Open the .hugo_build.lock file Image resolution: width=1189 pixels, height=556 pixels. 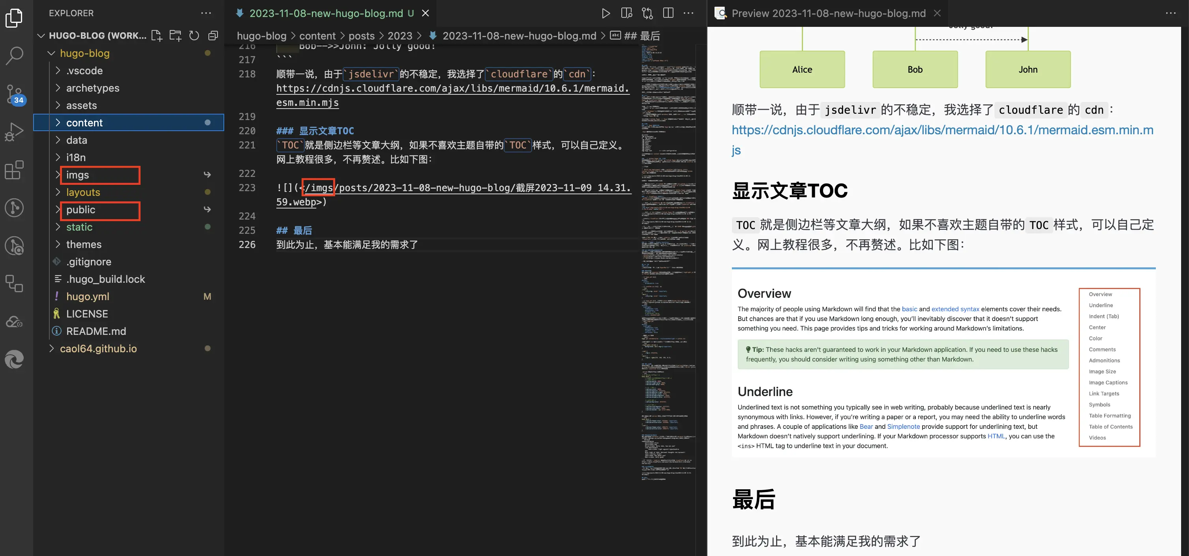click(129, 279)
